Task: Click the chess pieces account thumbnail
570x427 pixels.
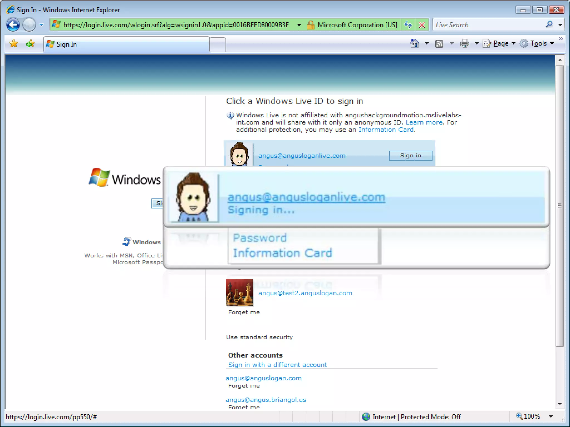Action: click(239, 293)
